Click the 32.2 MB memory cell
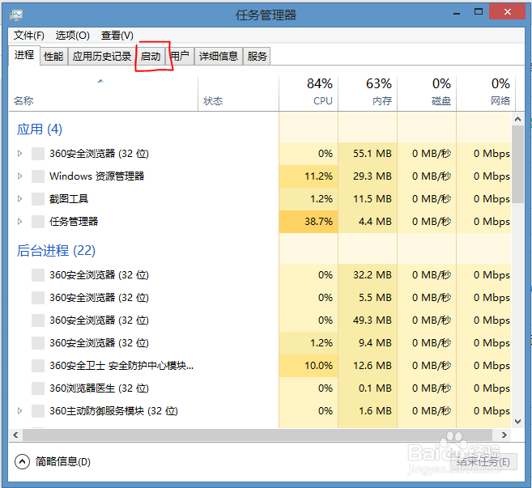The width and height of the screenshot is (532, 488). 368,274
